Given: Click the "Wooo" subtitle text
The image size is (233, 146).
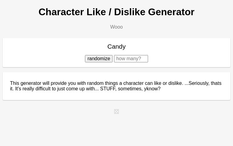Looking at the screenshot, I should (116, 27).
